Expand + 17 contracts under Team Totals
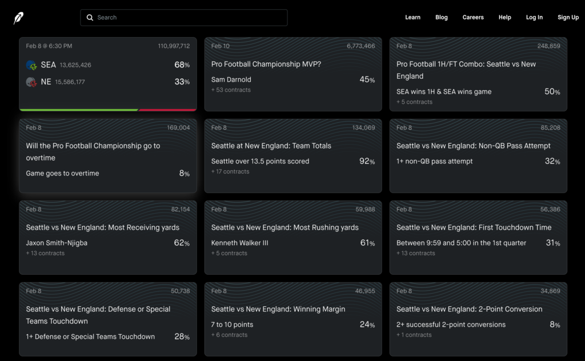585x361 pixels. tap(230, 172)
